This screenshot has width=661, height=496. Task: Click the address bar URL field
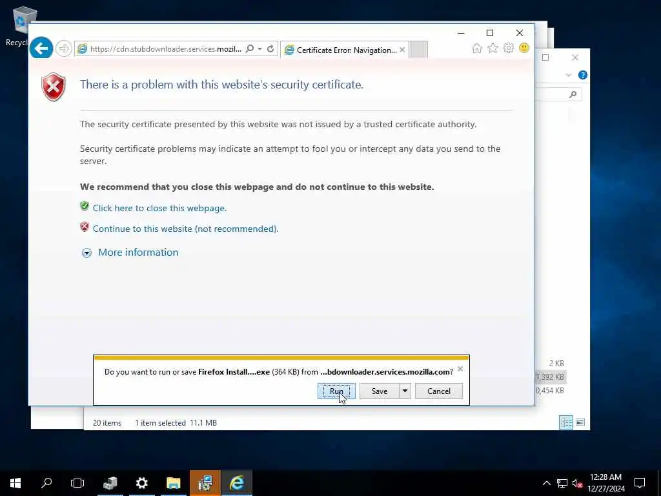[165, 49]
